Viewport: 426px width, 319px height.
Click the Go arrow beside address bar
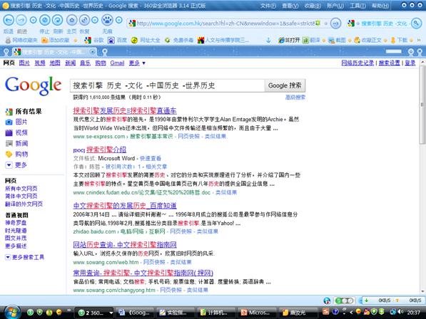pos(335,23)
